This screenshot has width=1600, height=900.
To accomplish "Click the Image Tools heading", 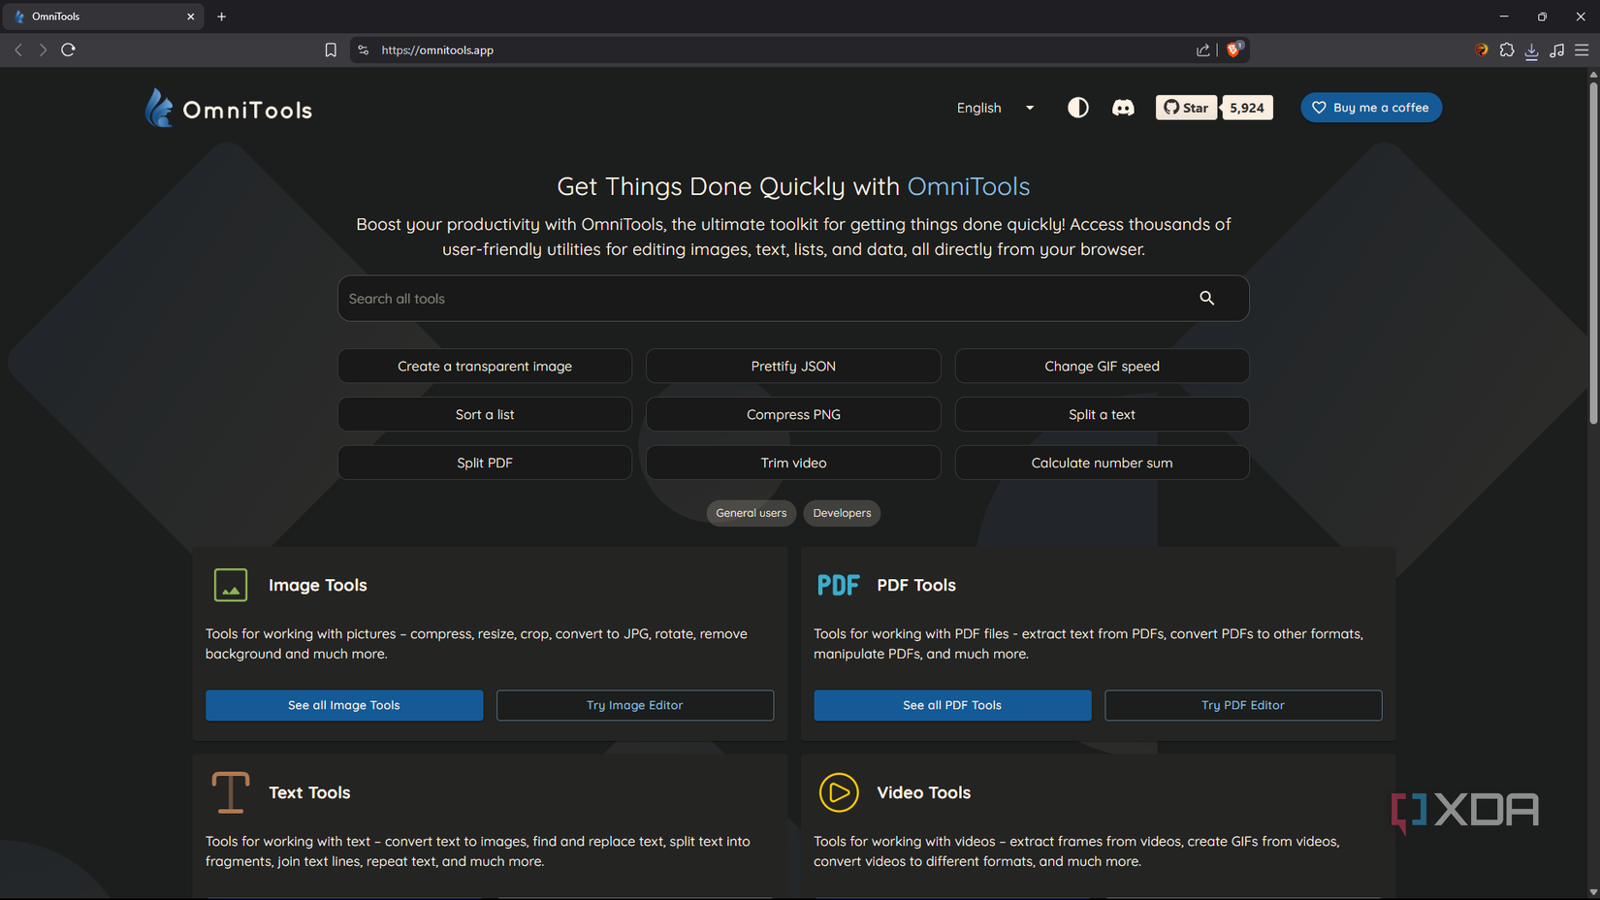I will tap(318, 585).
